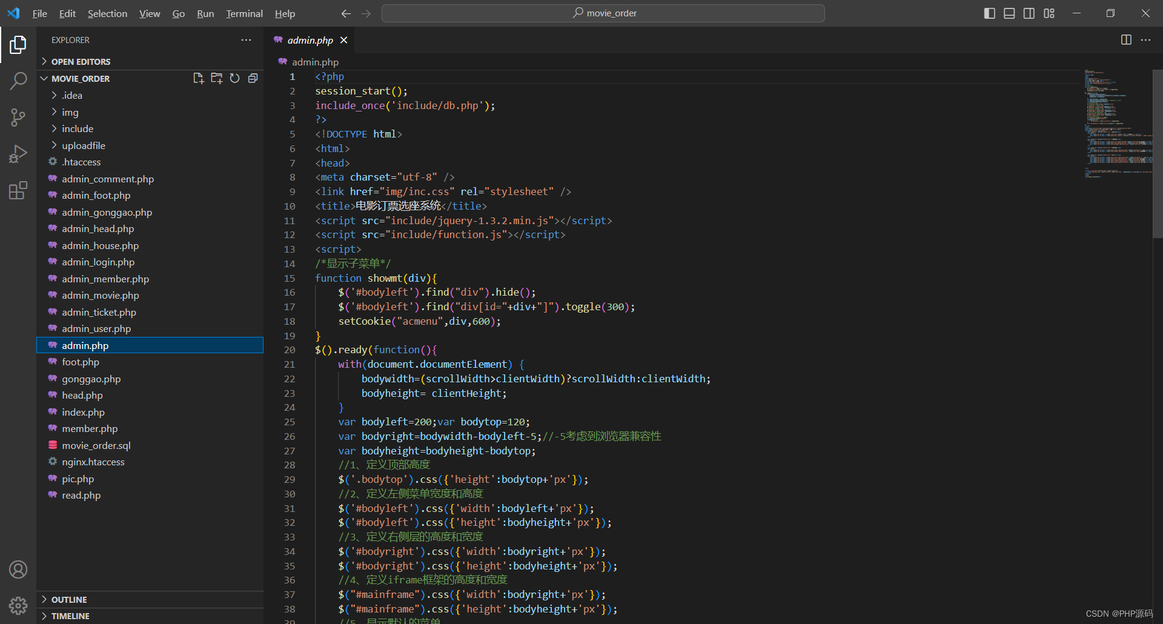
Task: Go forward using navigation arrow
Action: (x=366, y=13)
